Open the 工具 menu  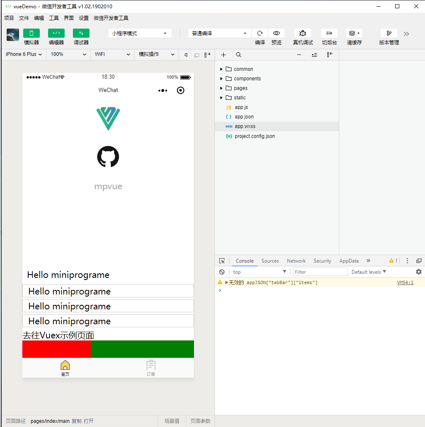54,18
